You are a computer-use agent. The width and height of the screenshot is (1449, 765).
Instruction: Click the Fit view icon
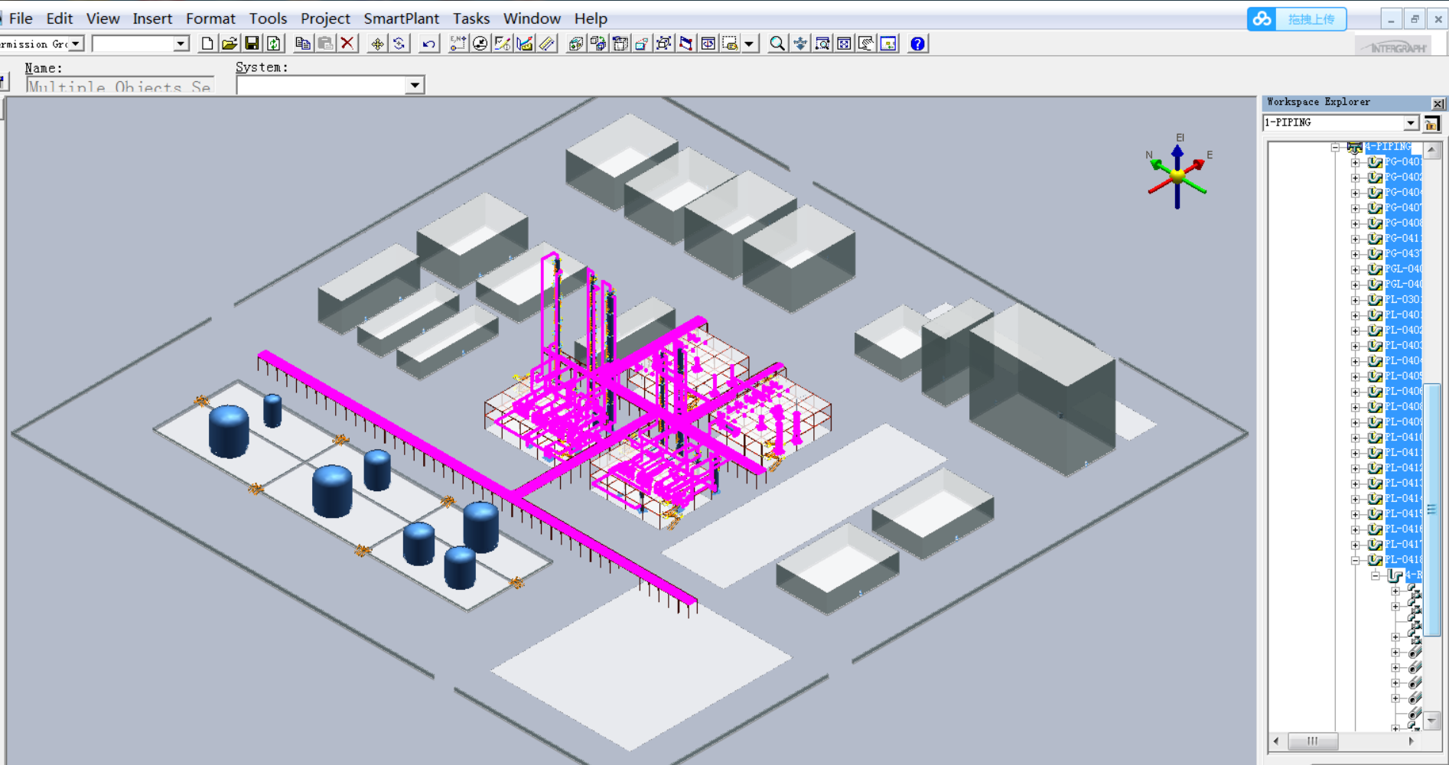point(844,44)
